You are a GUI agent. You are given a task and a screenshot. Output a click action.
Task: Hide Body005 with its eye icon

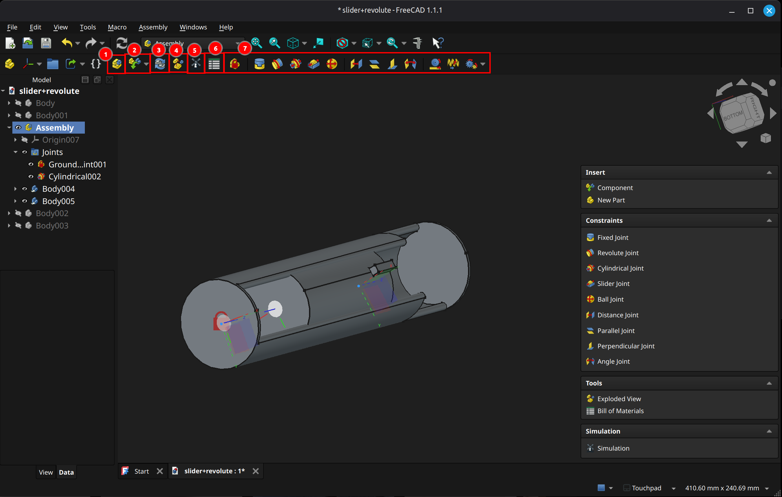point(25,201)
